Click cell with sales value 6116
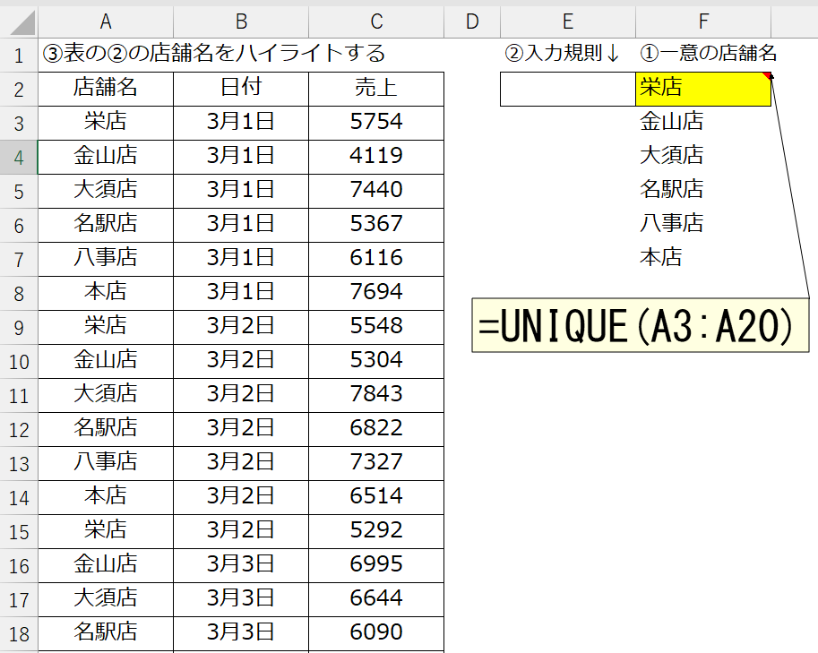This screenshot has width=818, height=653. [376, 259]
